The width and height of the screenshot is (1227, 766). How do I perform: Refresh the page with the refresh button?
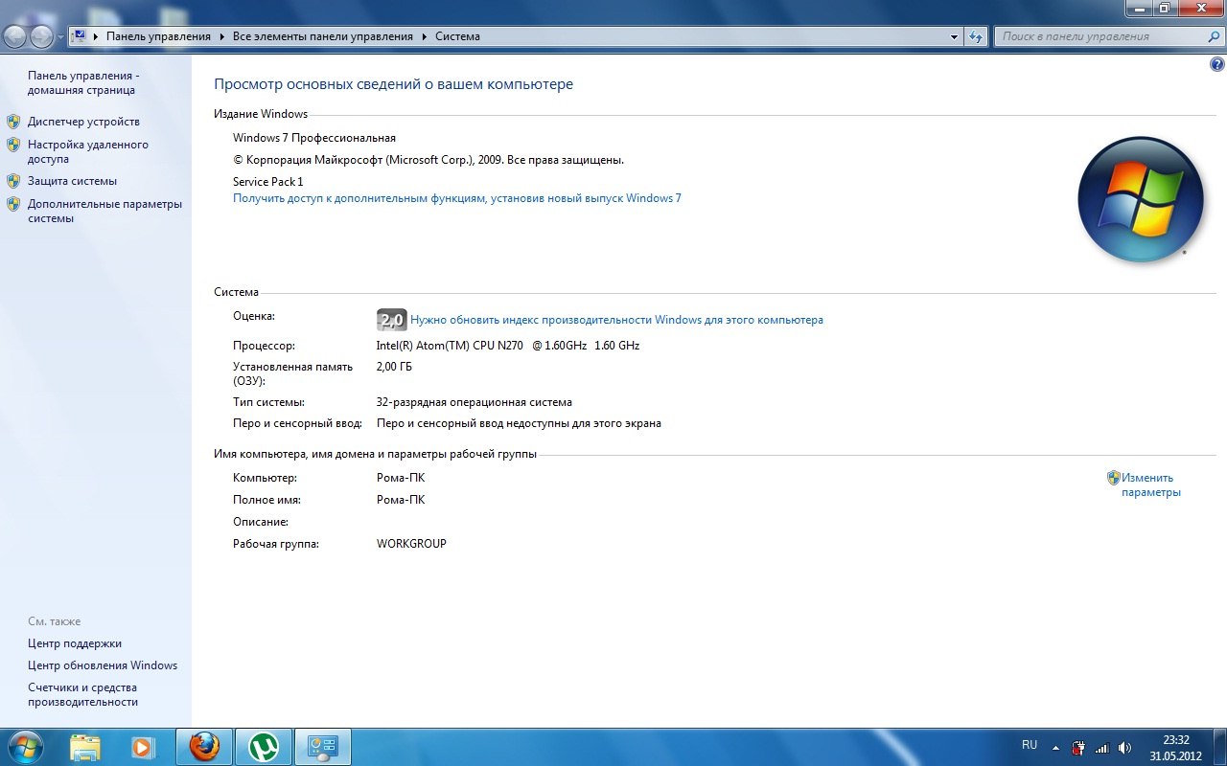pyautogui.click(x=976, y=37)
